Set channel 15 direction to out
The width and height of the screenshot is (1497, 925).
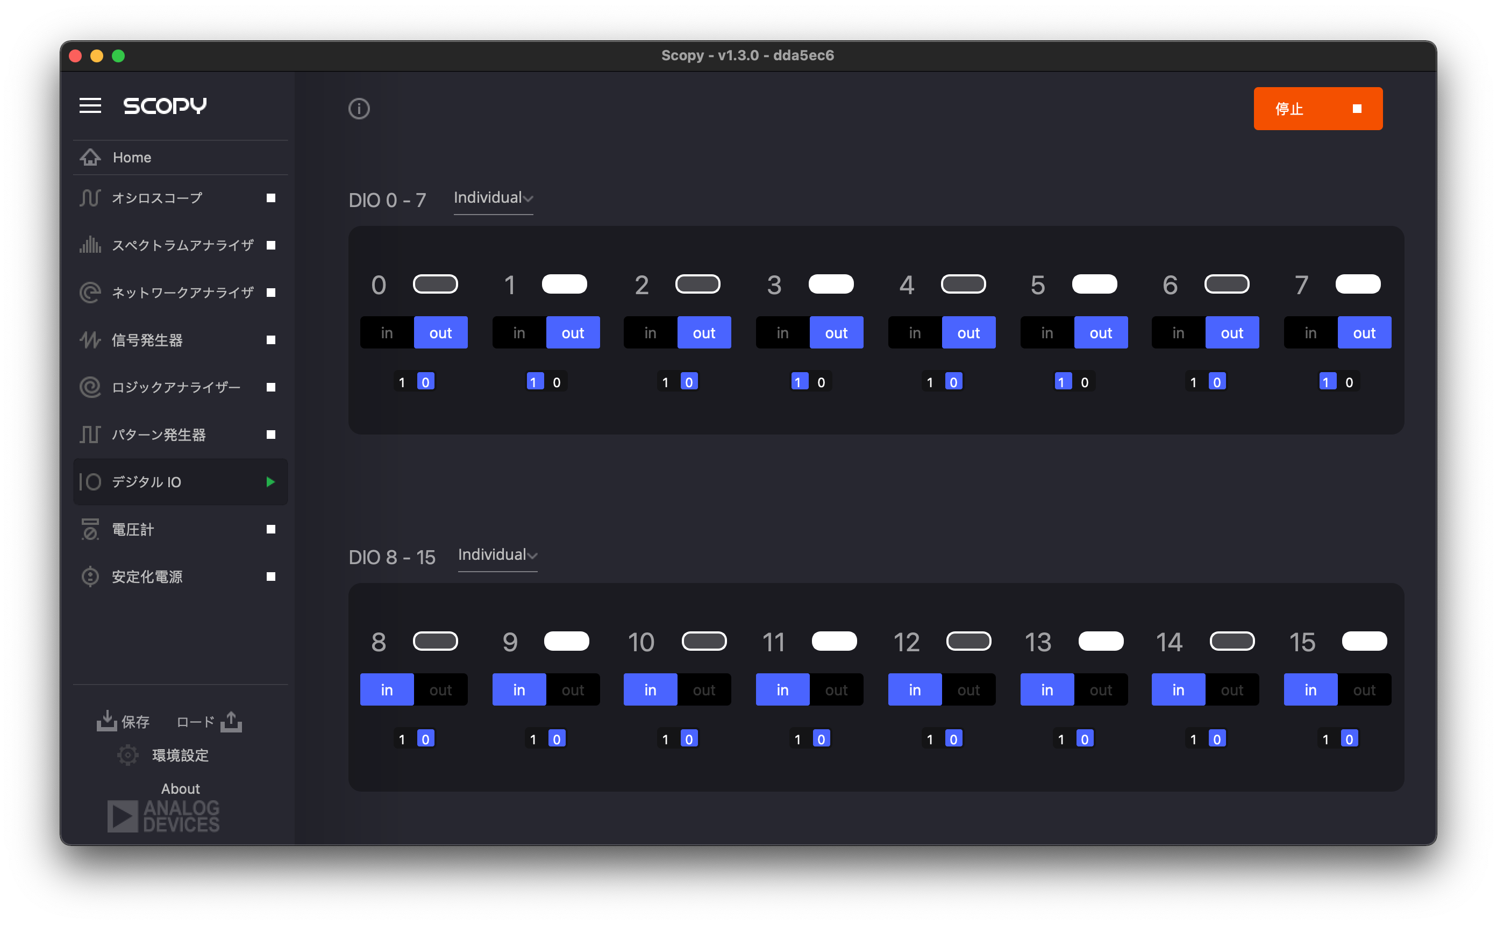point(1364,689)
